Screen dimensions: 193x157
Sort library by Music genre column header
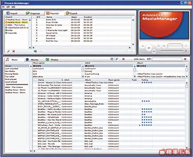click(114, 80)
